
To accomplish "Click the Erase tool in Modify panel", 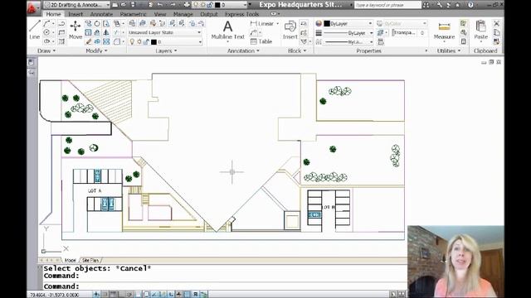I will point(89,41).
